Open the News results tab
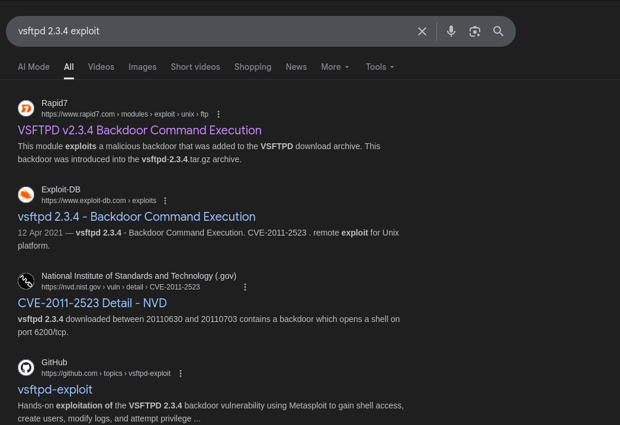 click(x=296, y=67)
